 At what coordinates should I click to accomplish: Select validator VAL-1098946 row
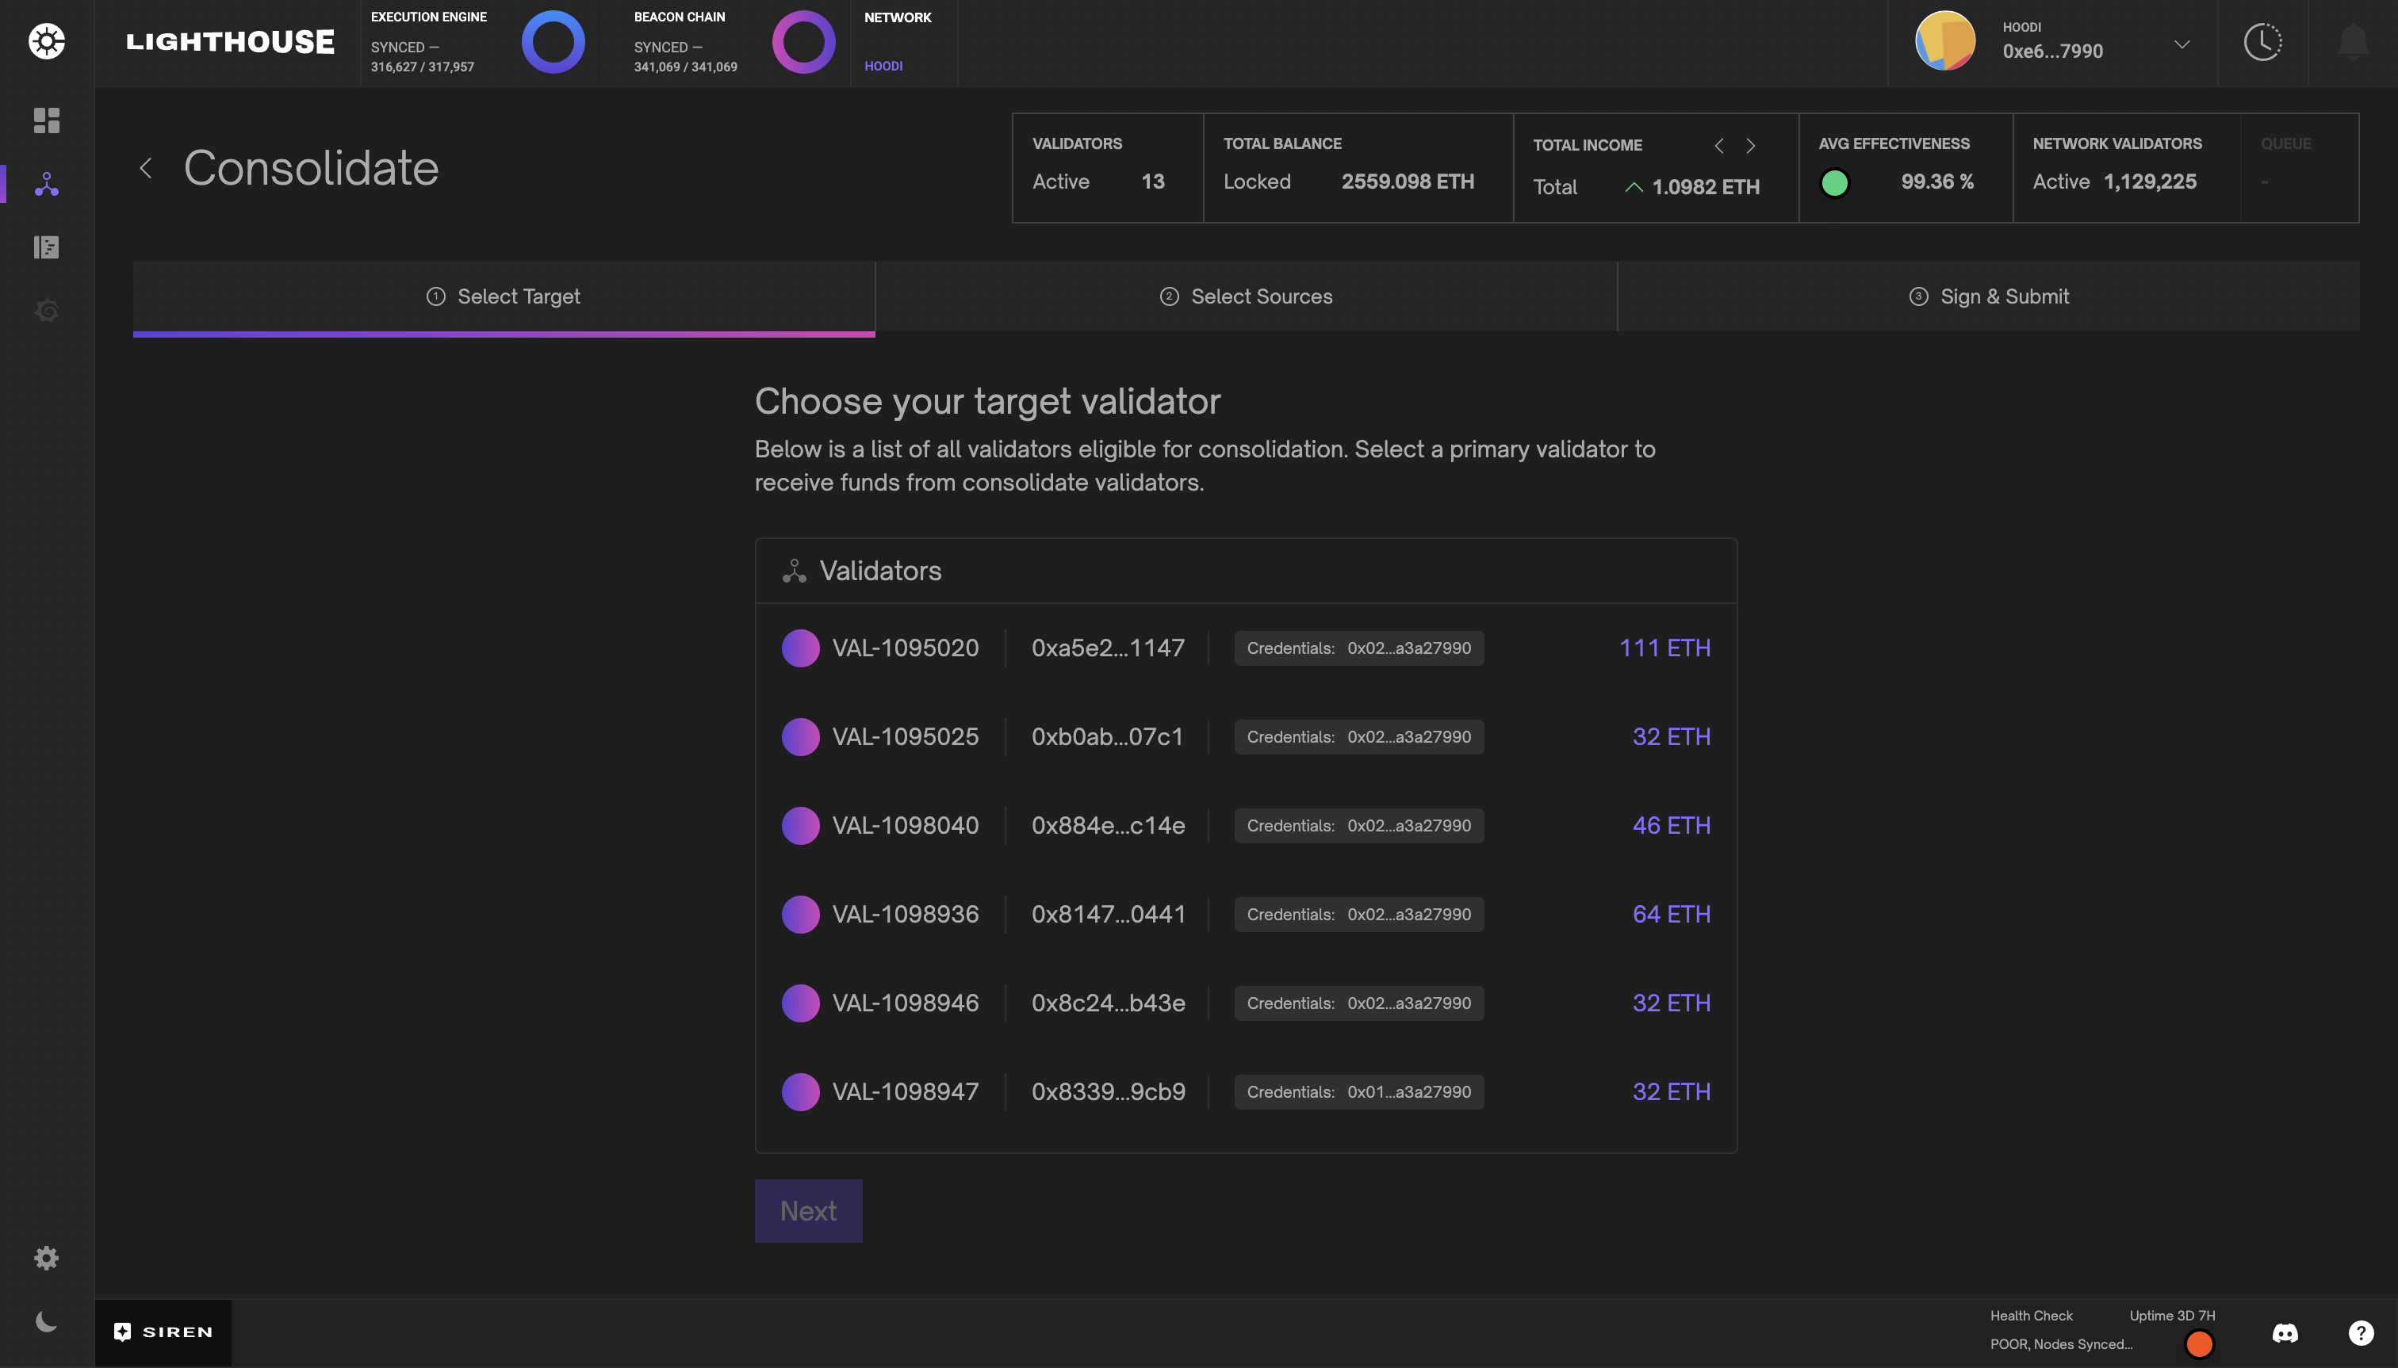tap(1247, 1003)
